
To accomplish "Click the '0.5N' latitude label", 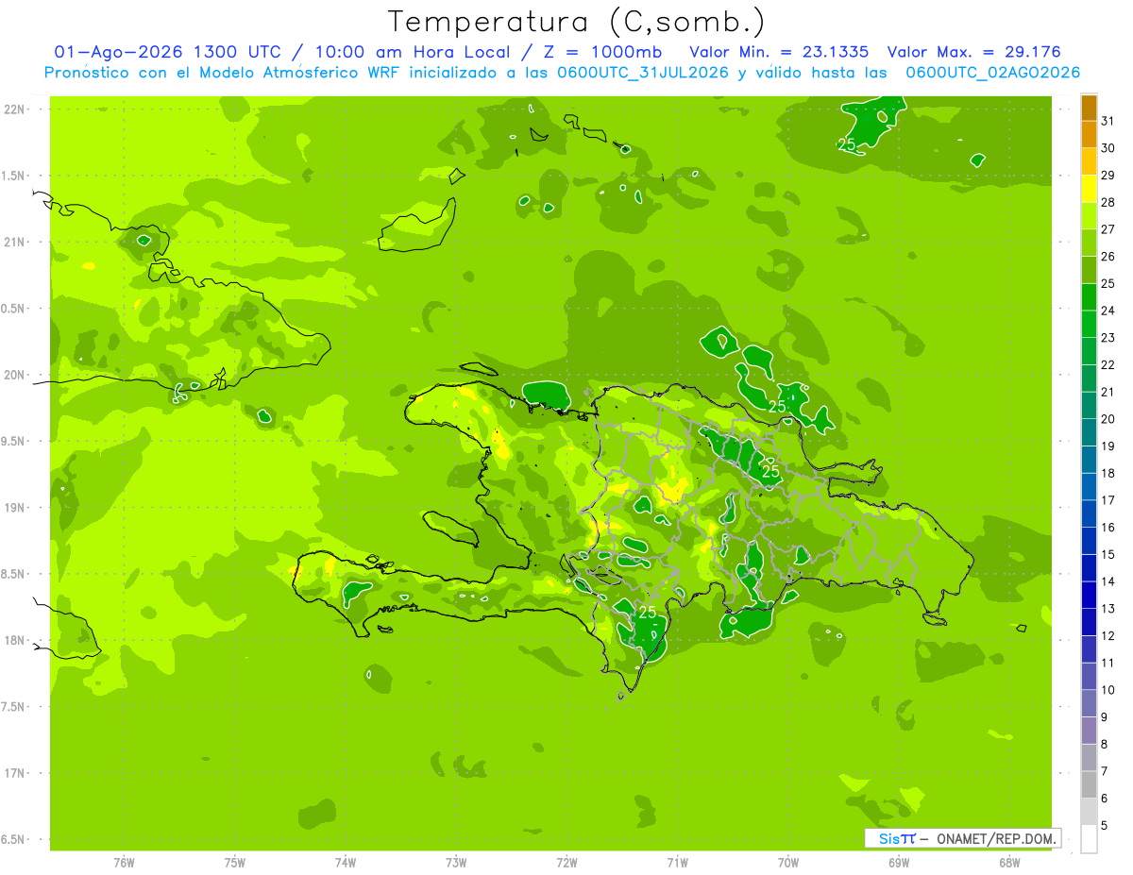I will pyautogui.click(x=14, y=309).
